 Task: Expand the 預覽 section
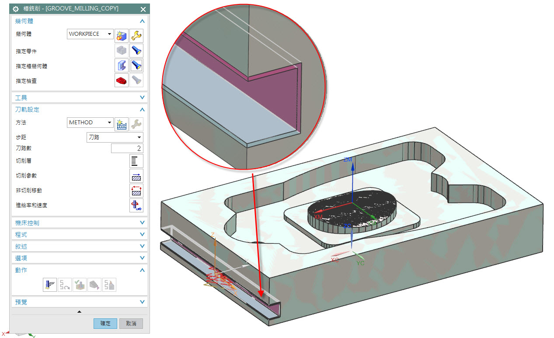click(142, 302)
